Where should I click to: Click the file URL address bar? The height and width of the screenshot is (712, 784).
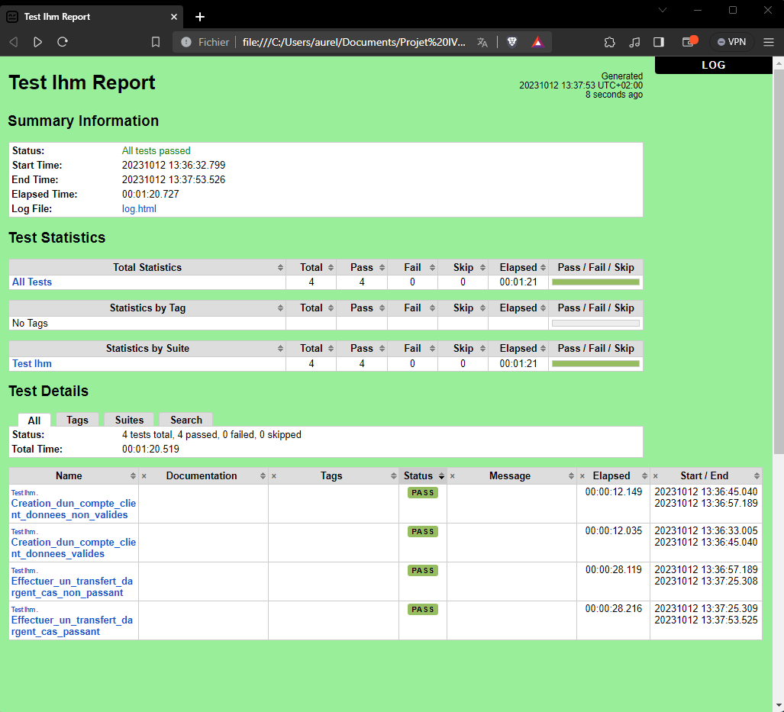pos(353,42)
